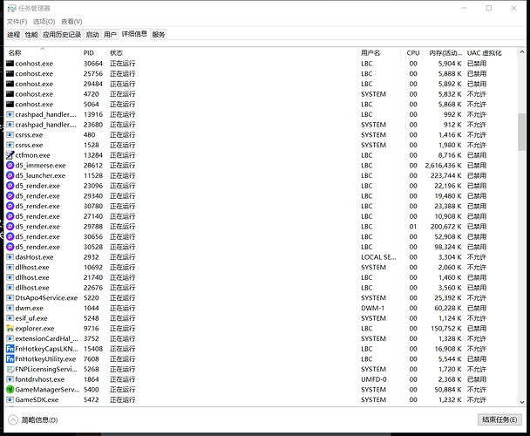This screenshot has width=530, height=436.
Task: Switch to the 进程 tab
Action: (x=14, y=35)
